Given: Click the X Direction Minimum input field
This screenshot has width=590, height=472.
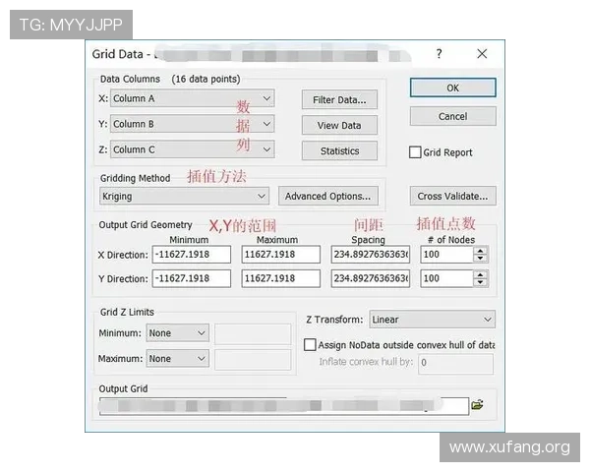Looking at the screenshot, I should pos(192,254).
